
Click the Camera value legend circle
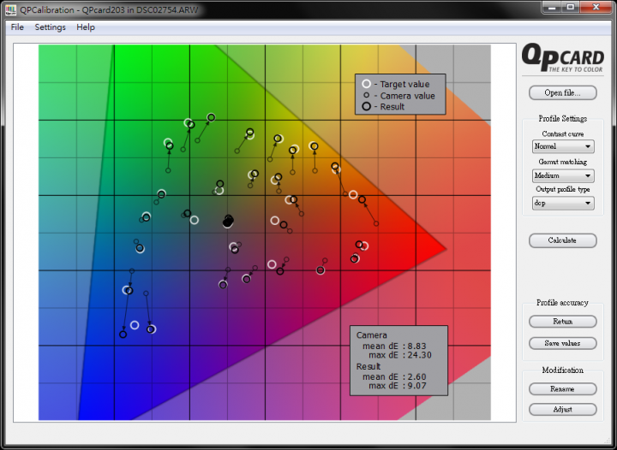tap(367, 95)
